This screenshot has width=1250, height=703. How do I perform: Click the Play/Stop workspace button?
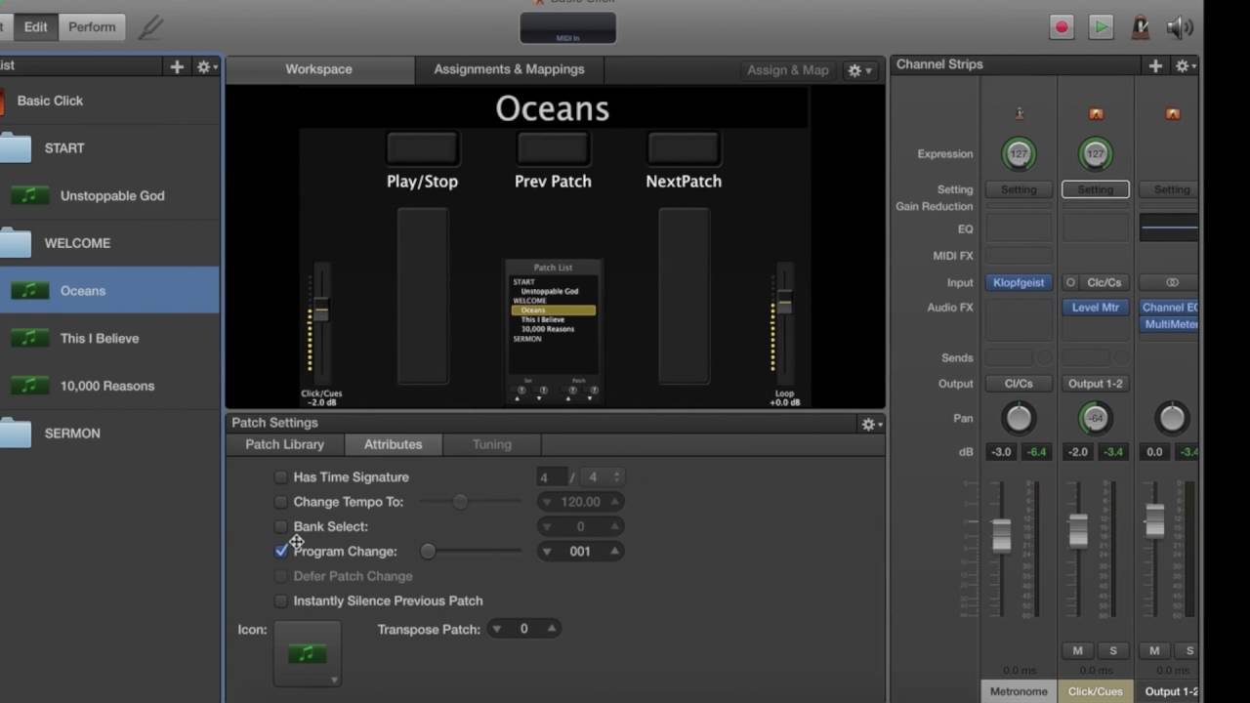tap(422, 148)
